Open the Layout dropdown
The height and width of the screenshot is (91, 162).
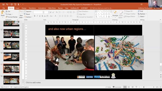coord(28,11)
